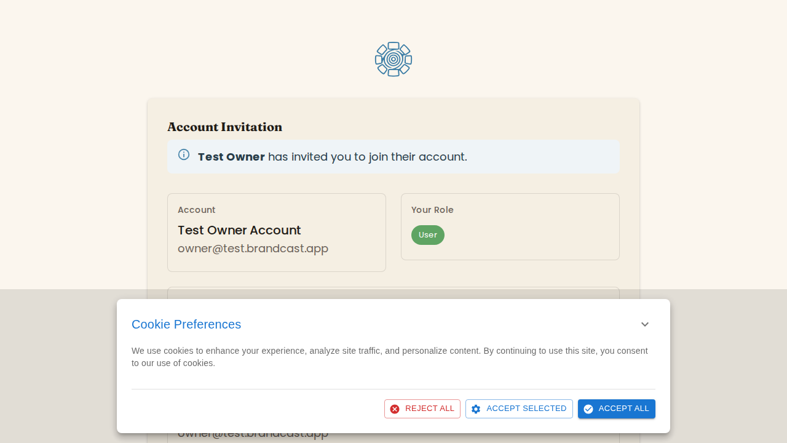This screenshot has width=787, height=443.
Task: Accept all cookies
Action: point(617,409)
